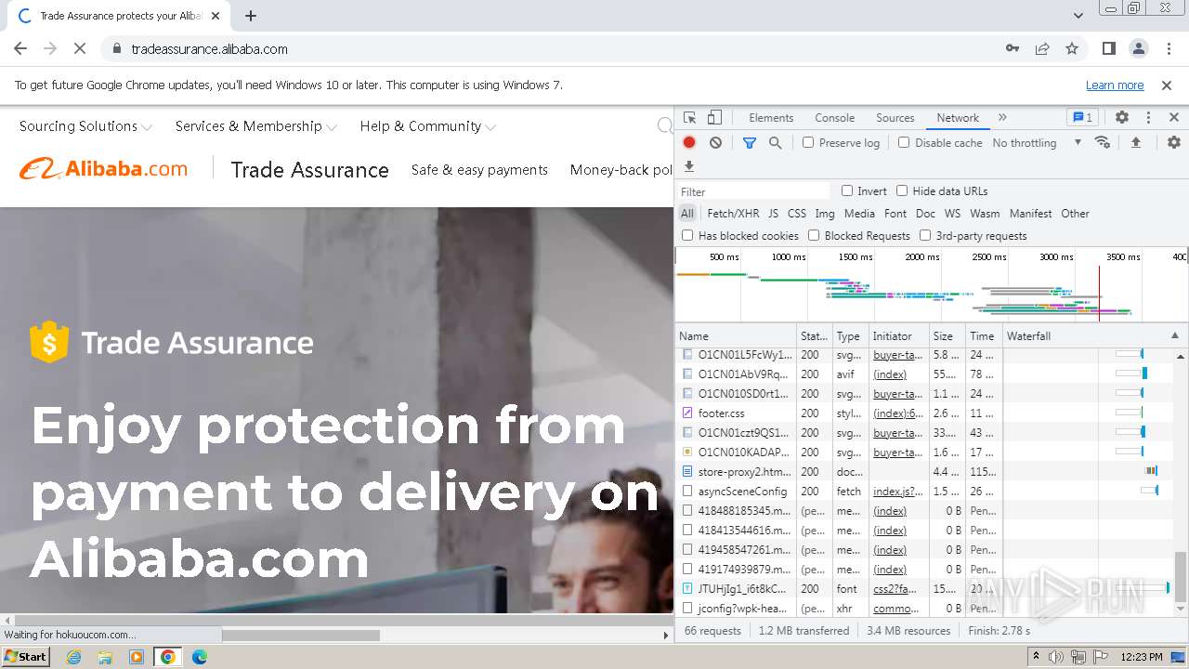Clear the network log

pyautogui.click(x=715, y=142)
